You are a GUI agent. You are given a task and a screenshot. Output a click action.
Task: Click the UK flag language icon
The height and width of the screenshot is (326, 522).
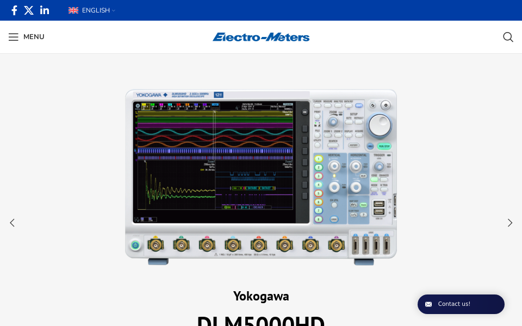click(73, 10)
